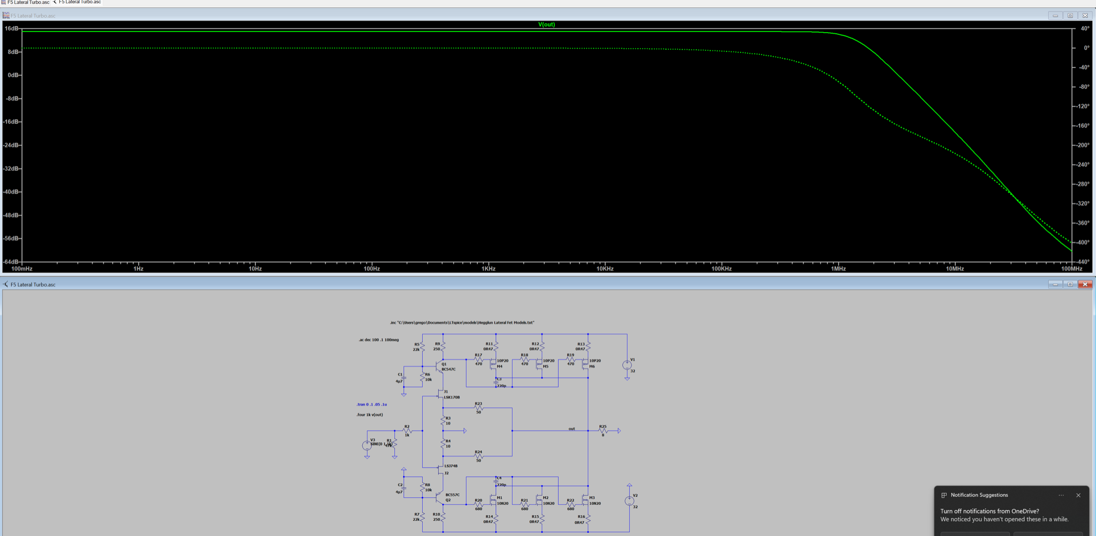Open more options on Notification Suggestions popup
This screenshot has height=536, width=1096.
1061,495
